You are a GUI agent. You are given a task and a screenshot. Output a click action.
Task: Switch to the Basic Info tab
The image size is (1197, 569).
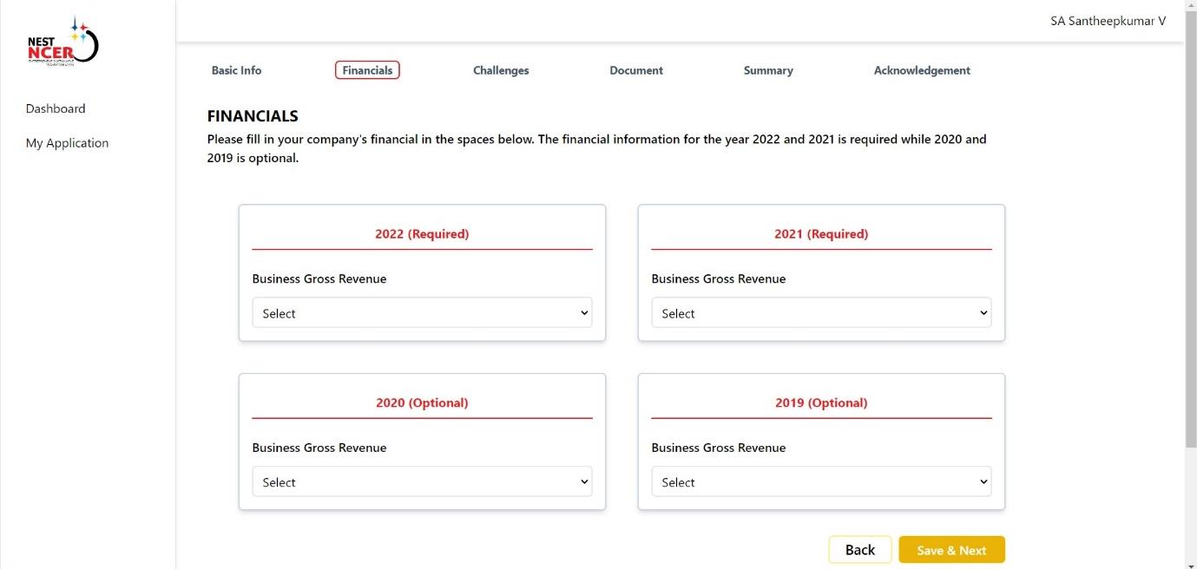(x=236, y=70)
